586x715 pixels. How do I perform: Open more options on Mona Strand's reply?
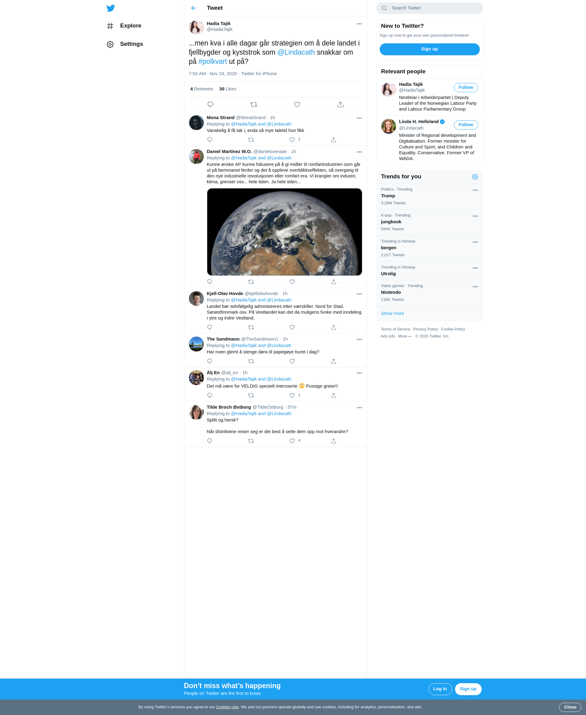pyautogui.click(x=359, y=118)
